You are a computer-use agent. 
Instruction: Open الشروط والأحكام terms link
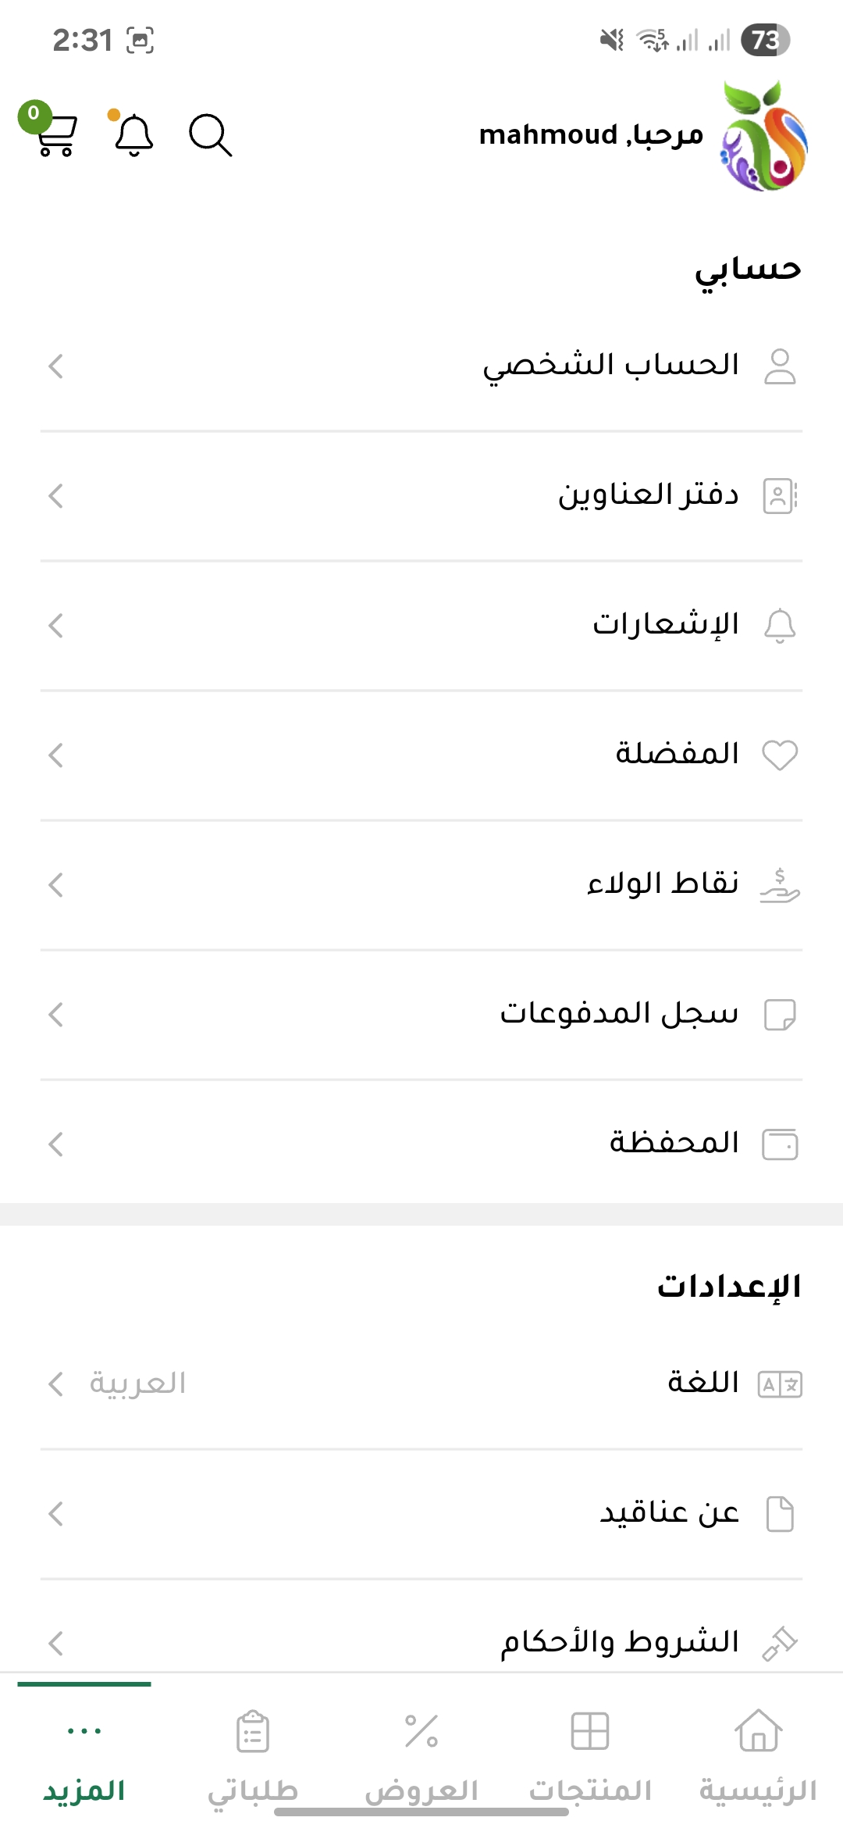point(620,1642)
